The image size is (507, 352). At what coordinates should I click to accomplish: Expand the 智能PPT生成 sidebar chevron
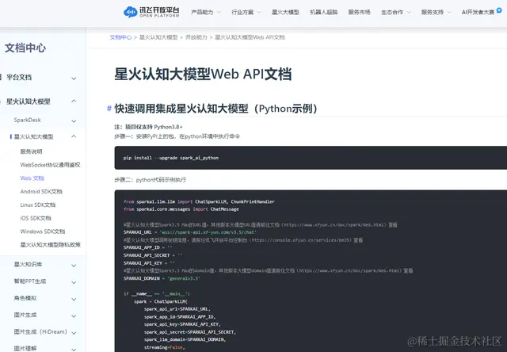point(74,282)
